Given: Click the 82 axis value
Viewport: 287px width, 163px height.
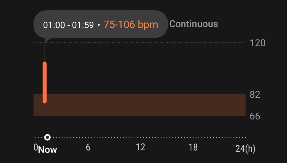Looking at the screenshot, I should [x=255, y=94].
